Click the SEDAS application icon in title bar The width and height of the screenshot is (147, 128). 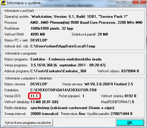point(3,3)
